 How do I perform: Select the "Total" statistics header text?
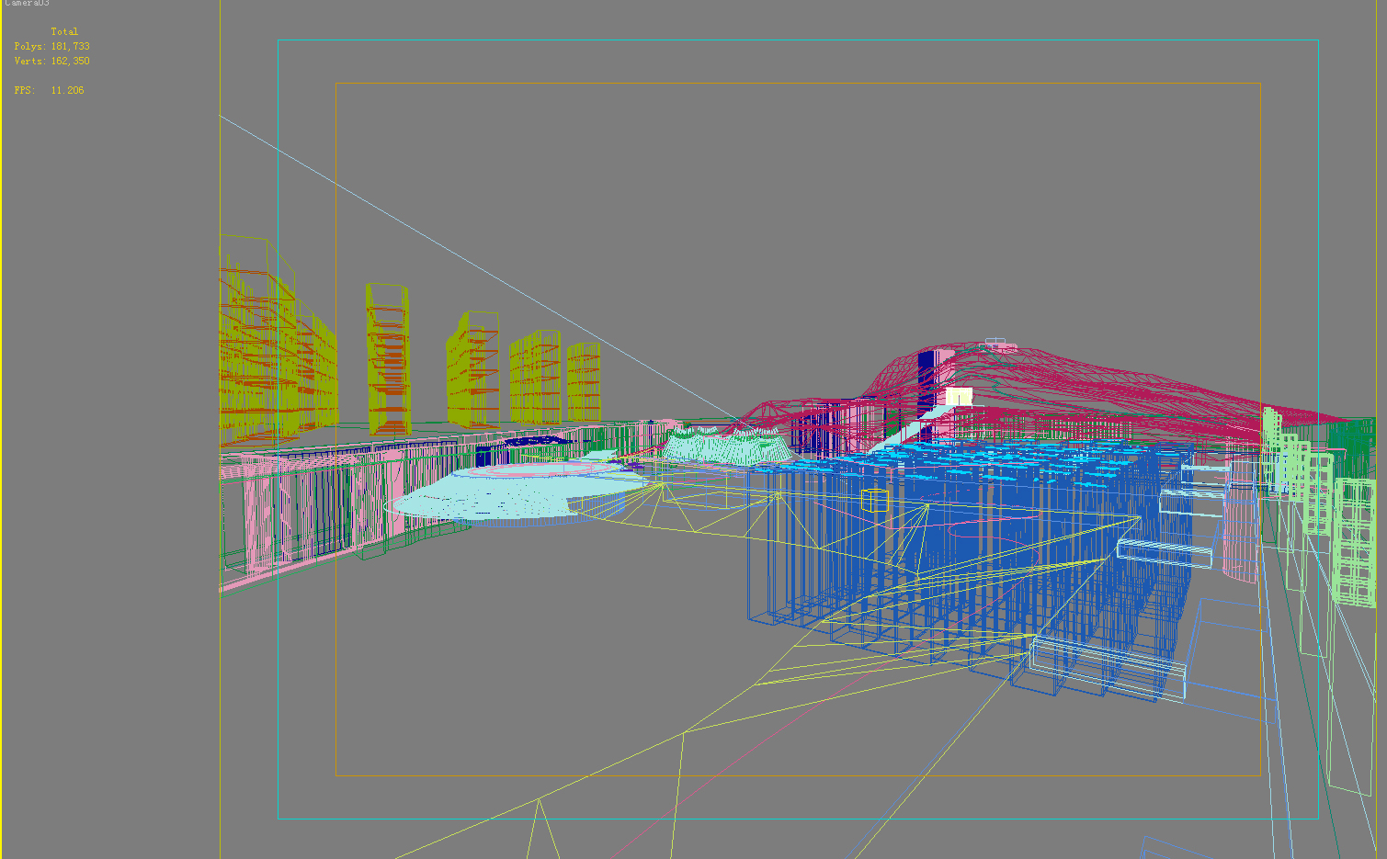pos(64,31)
